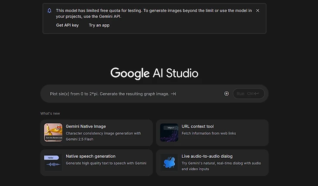Open the Get API key link
Image resolution: width=318 pixels, height=186 pixels.
coord(67,25)
